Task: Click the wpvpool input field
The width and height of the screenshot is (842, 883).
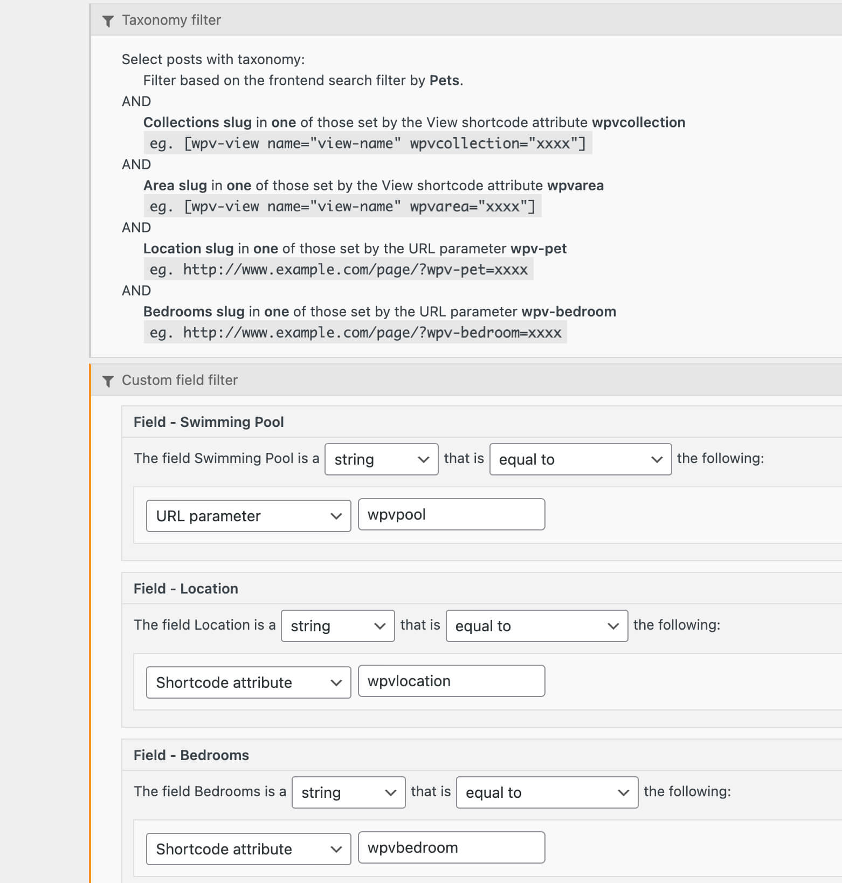Action: click(452, 514)
